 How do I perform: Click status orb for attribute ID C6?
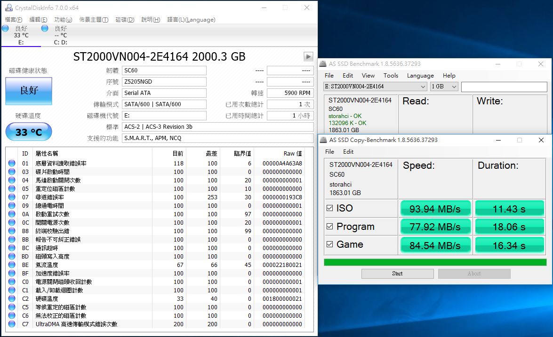click(x=12, y=315)
